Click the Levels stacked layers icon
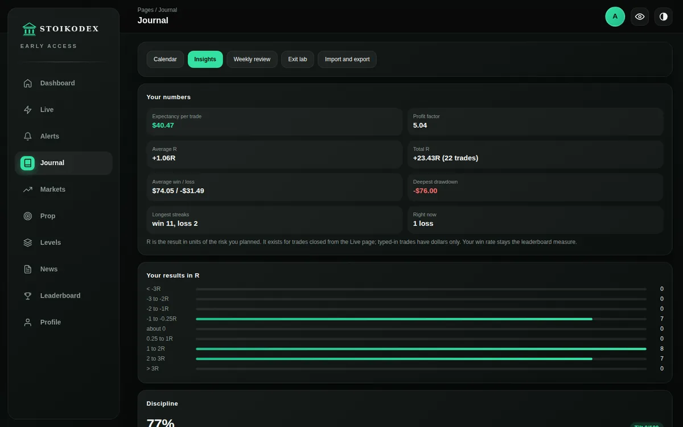This screenshot has height=427, width=683. click(x=27, y=243)
